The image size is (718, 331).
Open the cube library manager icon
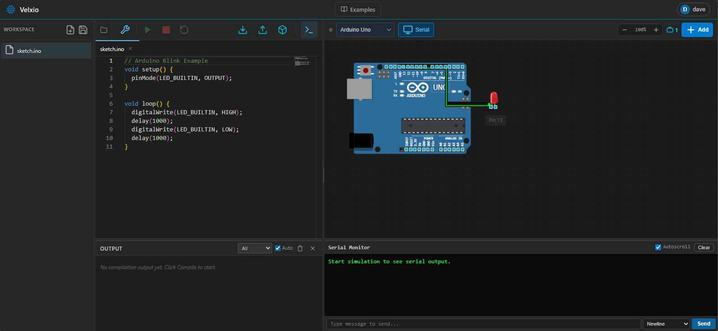[283, 30]
